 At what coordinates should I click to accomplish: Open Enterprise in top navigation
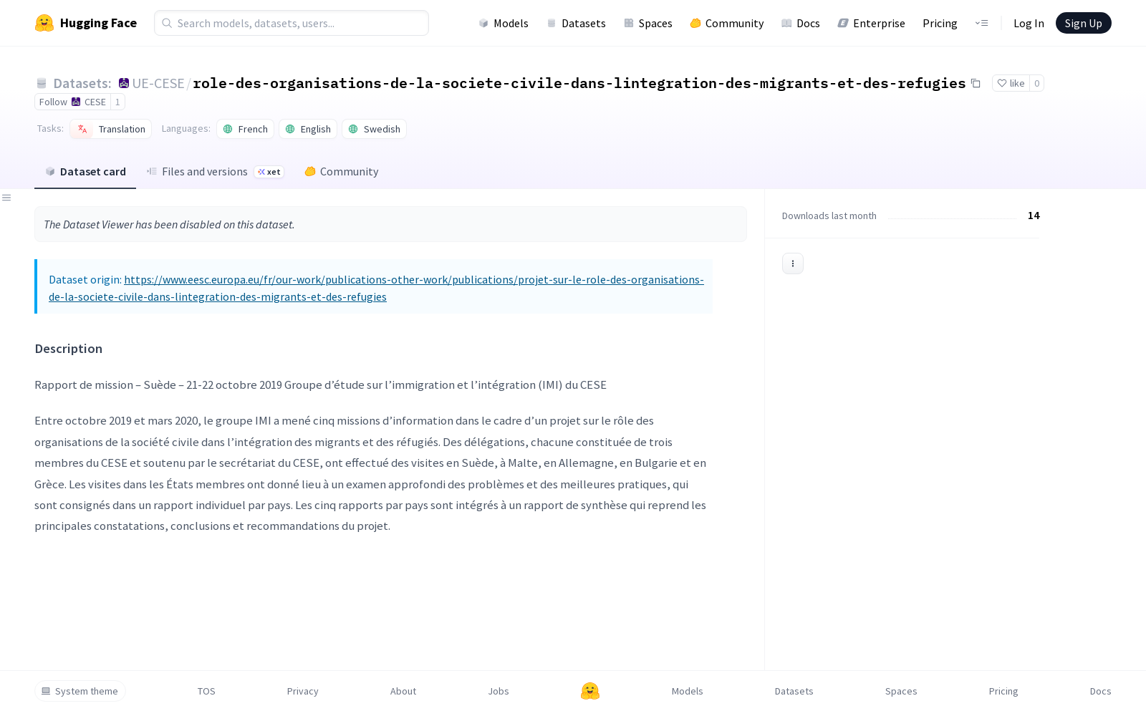click(871, 23)
